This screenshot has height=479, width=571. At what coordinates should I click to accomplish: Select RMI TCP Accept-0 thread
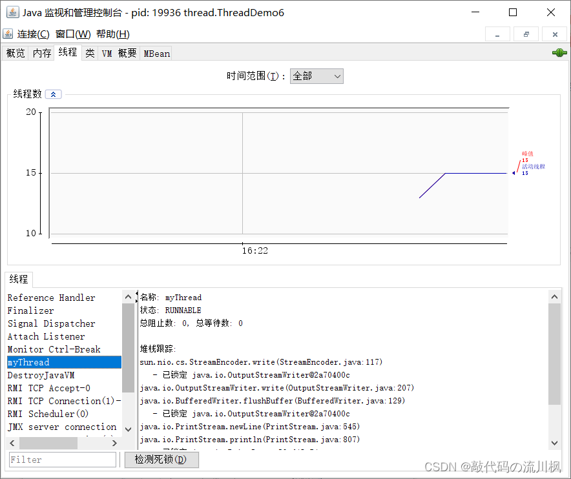64,389
